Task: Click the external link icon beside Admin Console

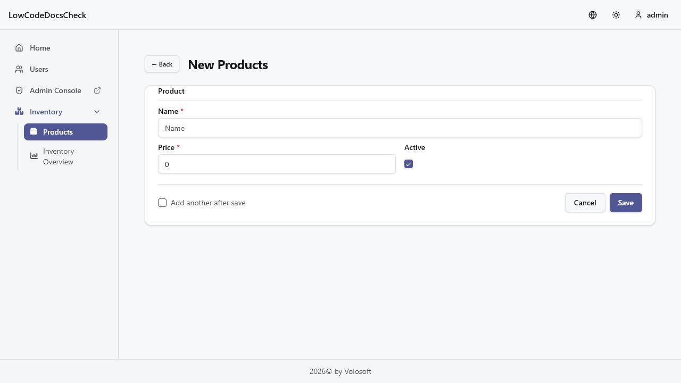Action: pyautogui.click(x=97, y=90)
